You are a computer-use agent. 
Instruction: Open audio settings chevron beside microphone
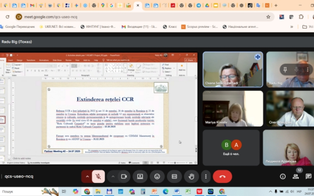click(x=87, y=176)
